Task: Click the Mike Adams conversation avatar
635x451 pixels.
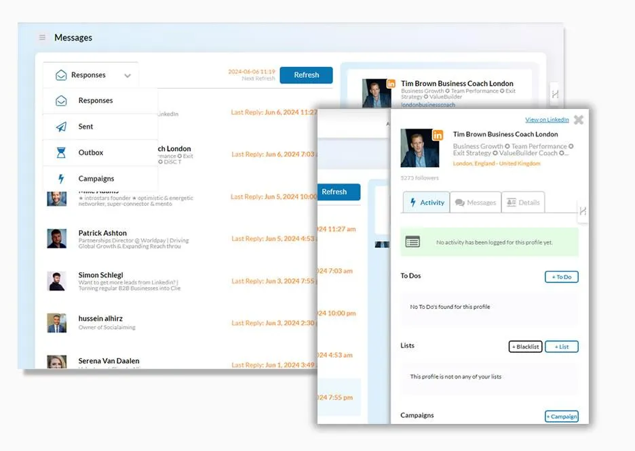Action: click(57, 198)
